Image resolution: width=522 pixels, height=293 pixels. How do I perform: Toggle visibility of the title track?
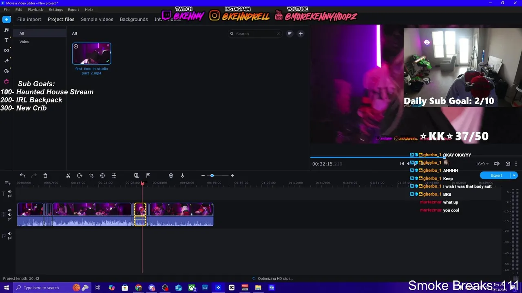pyautogui.click(x=10, y=192)
